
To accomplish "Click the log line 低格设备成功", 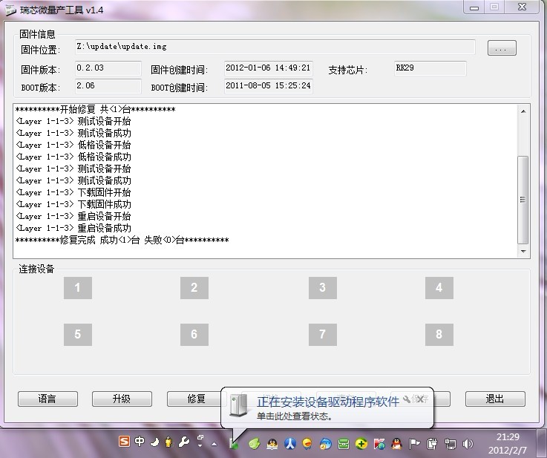I will 73,157.
